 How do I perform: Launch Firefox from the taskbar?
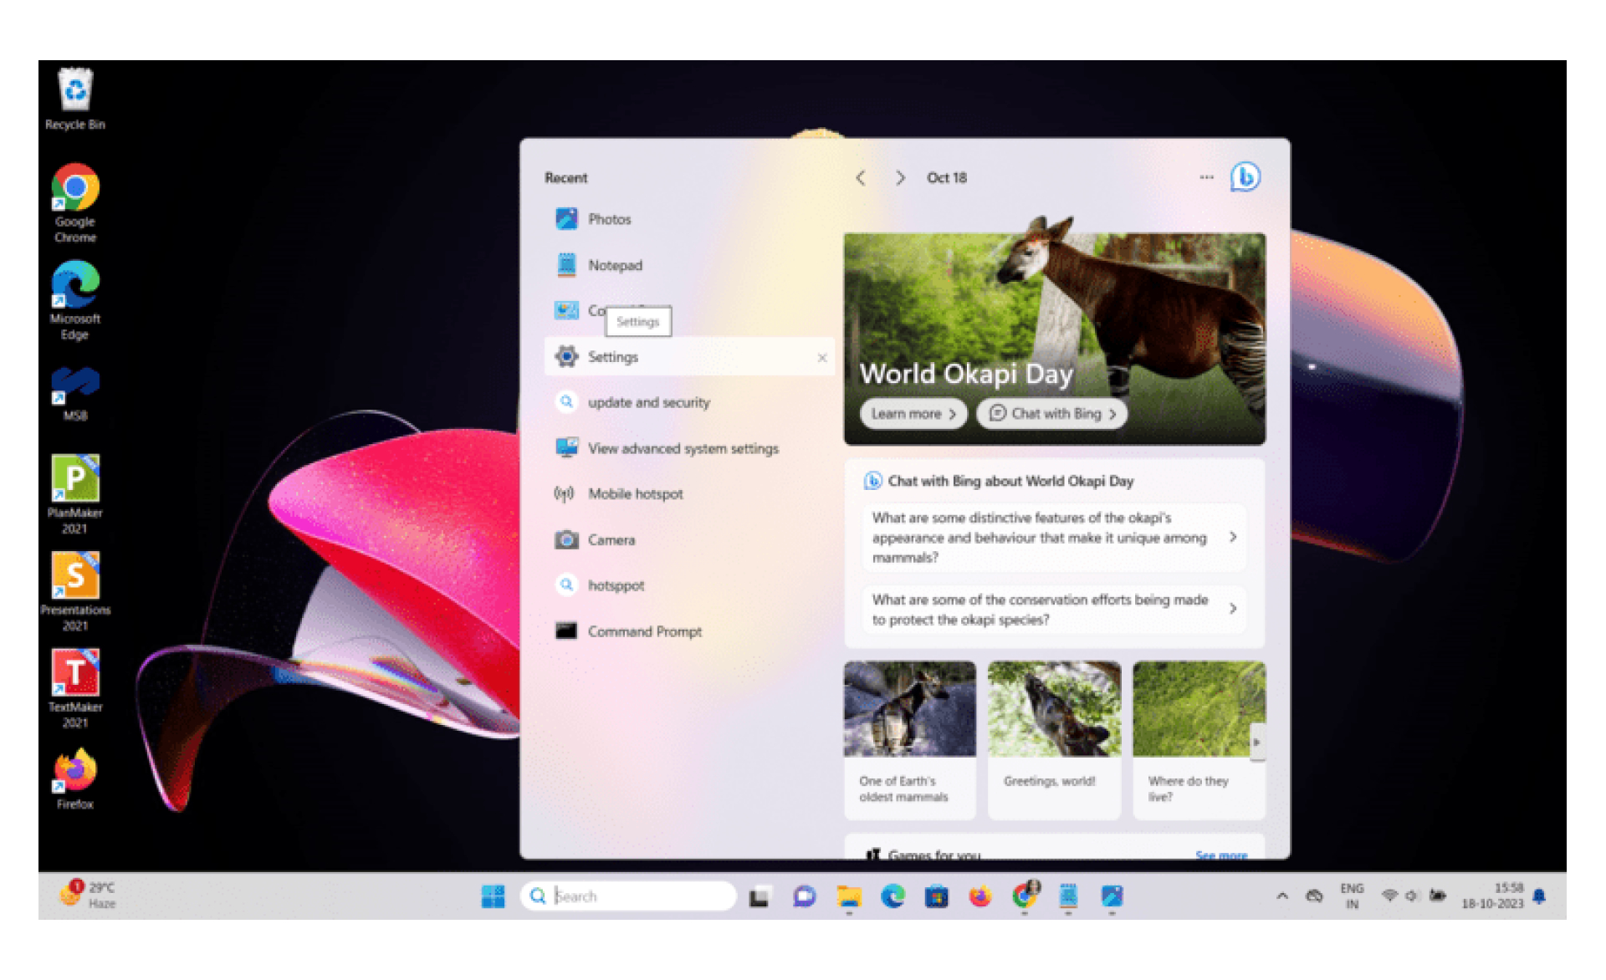980,896
